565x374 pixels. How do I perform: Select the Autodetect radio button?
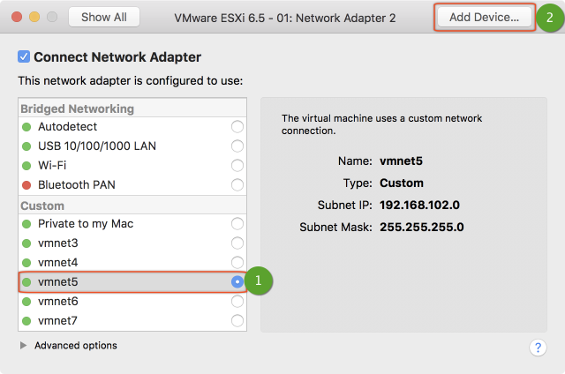coord(237,127)
